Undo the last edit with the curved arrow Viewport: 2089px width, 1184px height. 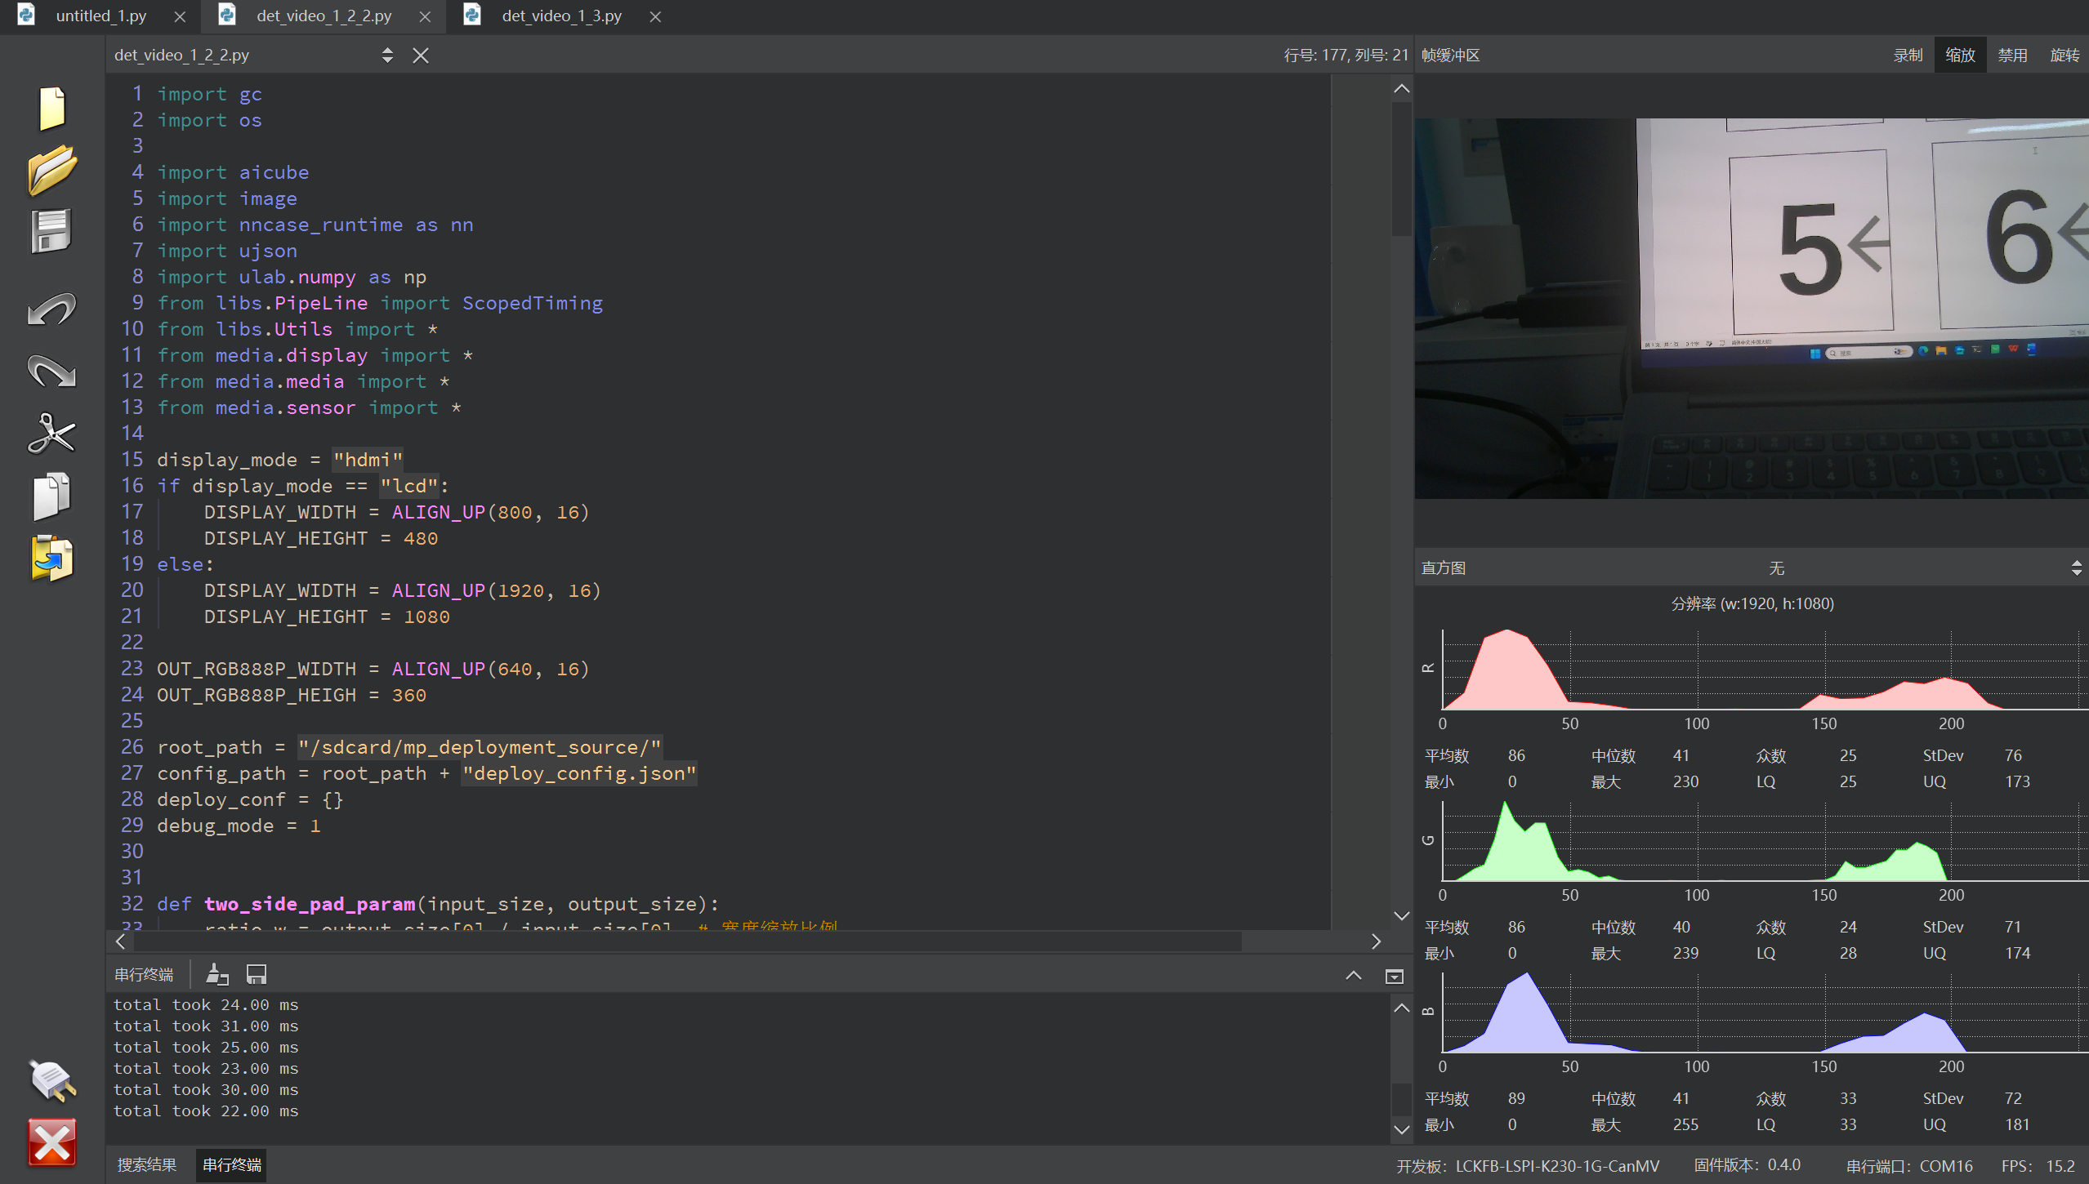pos(52,310)
